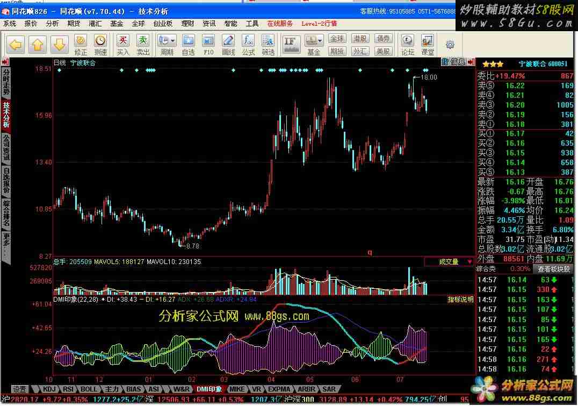The image size is (578, 406).
Task: Open the F10 company data icon
Action: coord(208,45)
